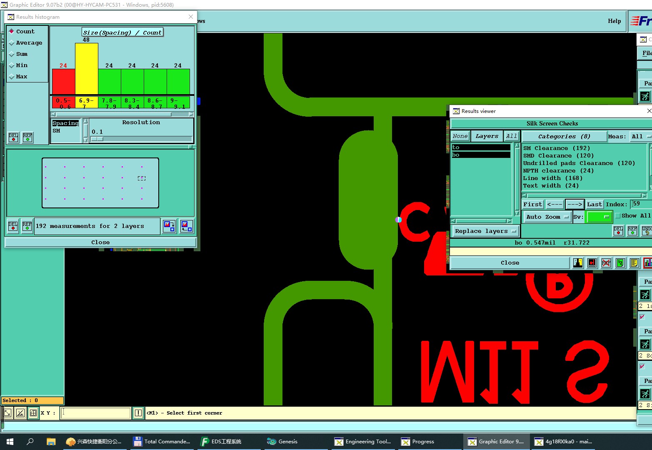This screenshot has width=652, height=450.
Task: Click yellow notes icon in Results viewer
Action: 634,262
